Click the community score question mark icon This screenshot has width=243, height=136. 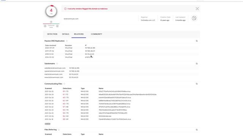51,22
